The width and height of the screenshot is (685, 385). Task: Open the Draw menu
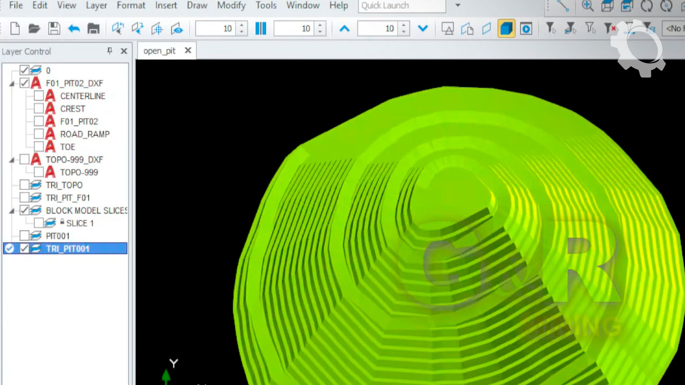[x=197, y=6]
